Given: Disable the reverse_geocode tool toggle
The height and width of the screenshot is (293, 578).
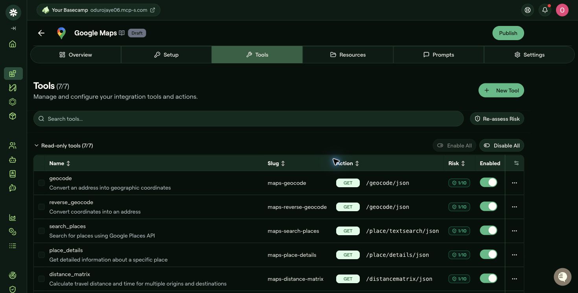Looking at the screenshot, I should click(488, 206).
